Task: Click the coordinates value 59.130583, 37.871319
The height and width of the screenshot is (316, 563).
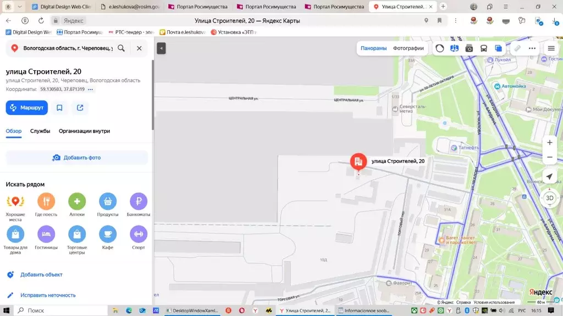Action: [63, 89]
